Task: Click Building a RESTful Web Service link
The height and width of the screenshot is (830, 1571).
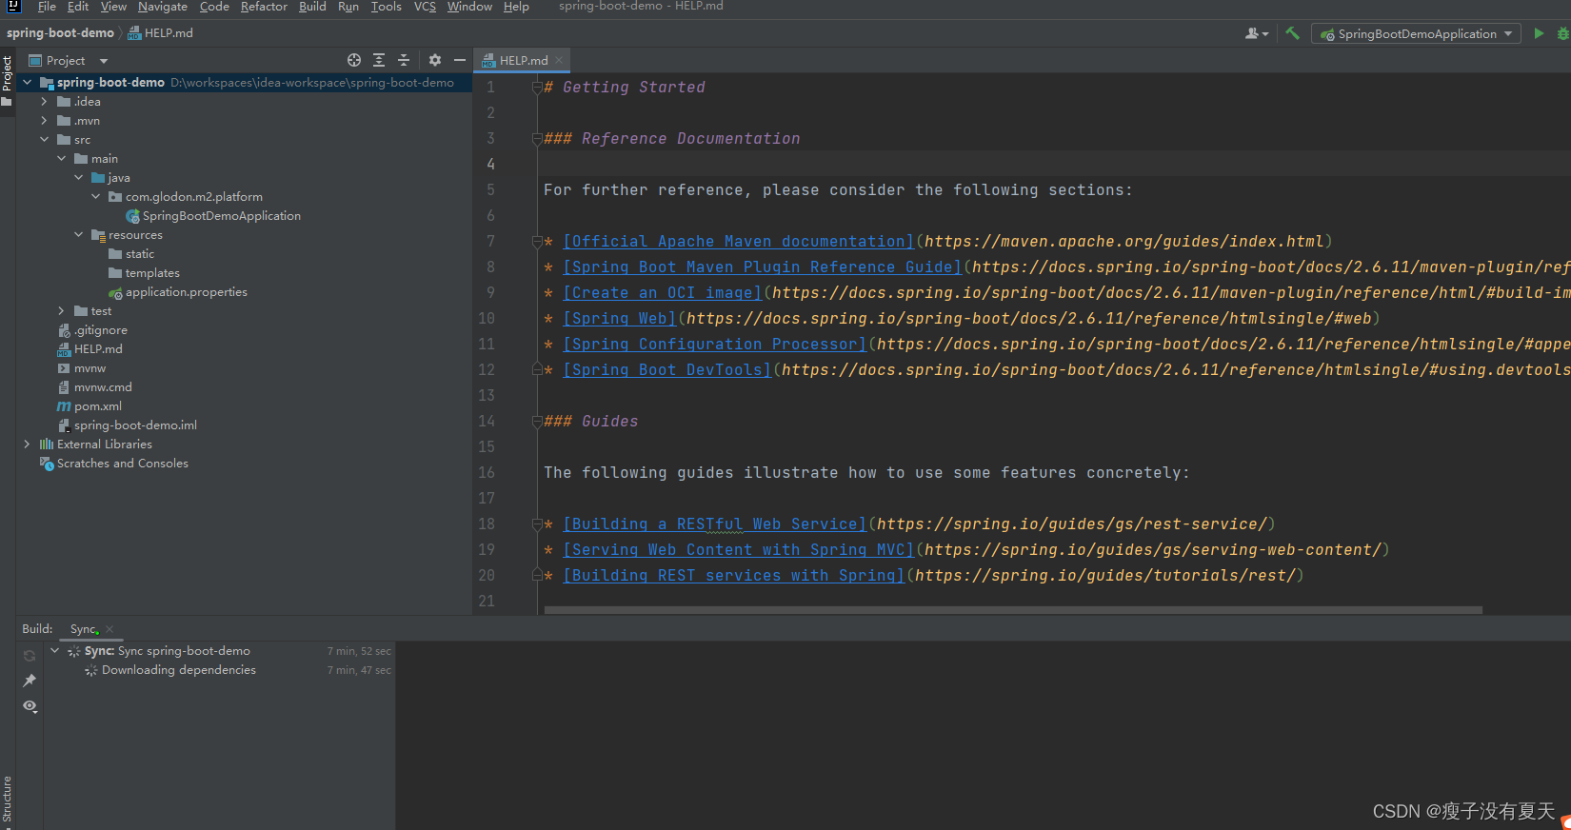Action: (714, 524)
